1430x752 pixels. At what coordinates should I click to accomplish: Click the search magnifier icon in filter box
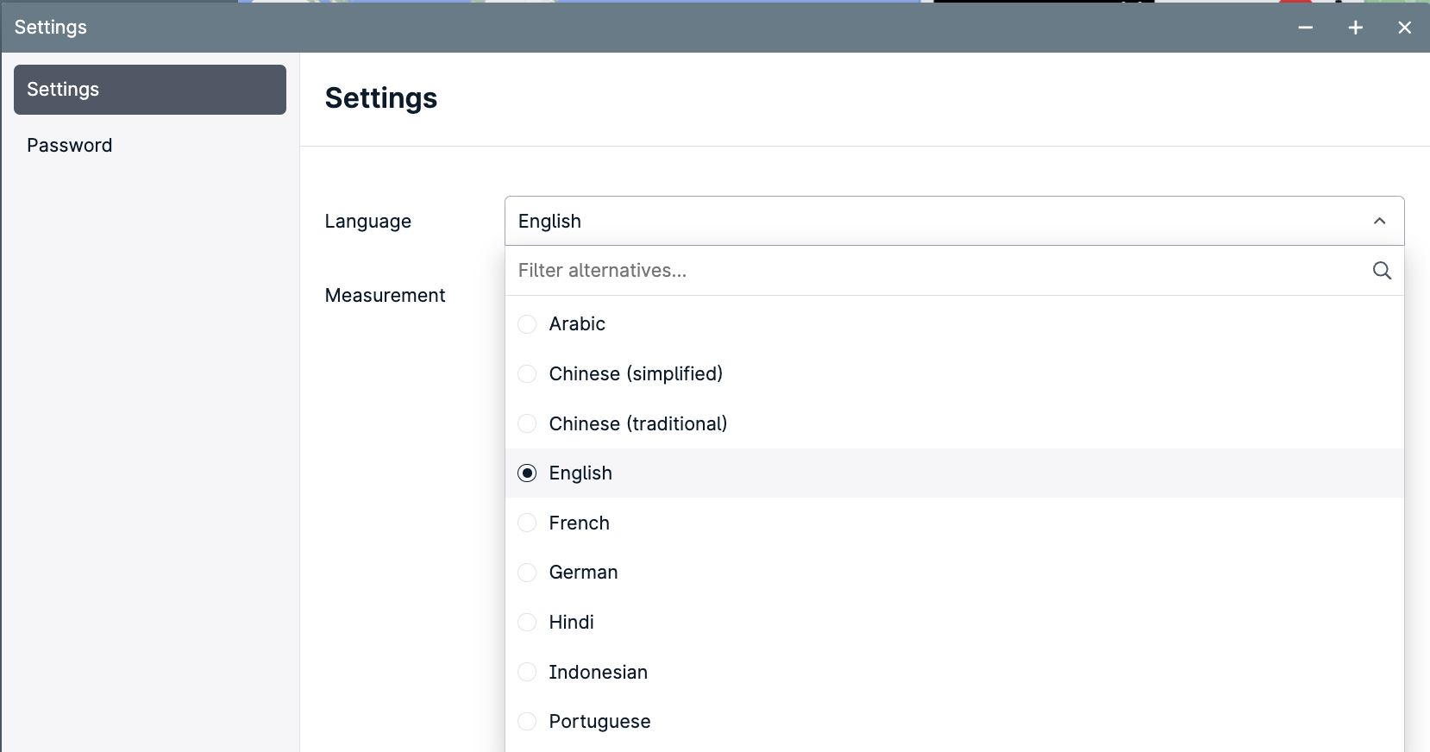[1382, 271]
